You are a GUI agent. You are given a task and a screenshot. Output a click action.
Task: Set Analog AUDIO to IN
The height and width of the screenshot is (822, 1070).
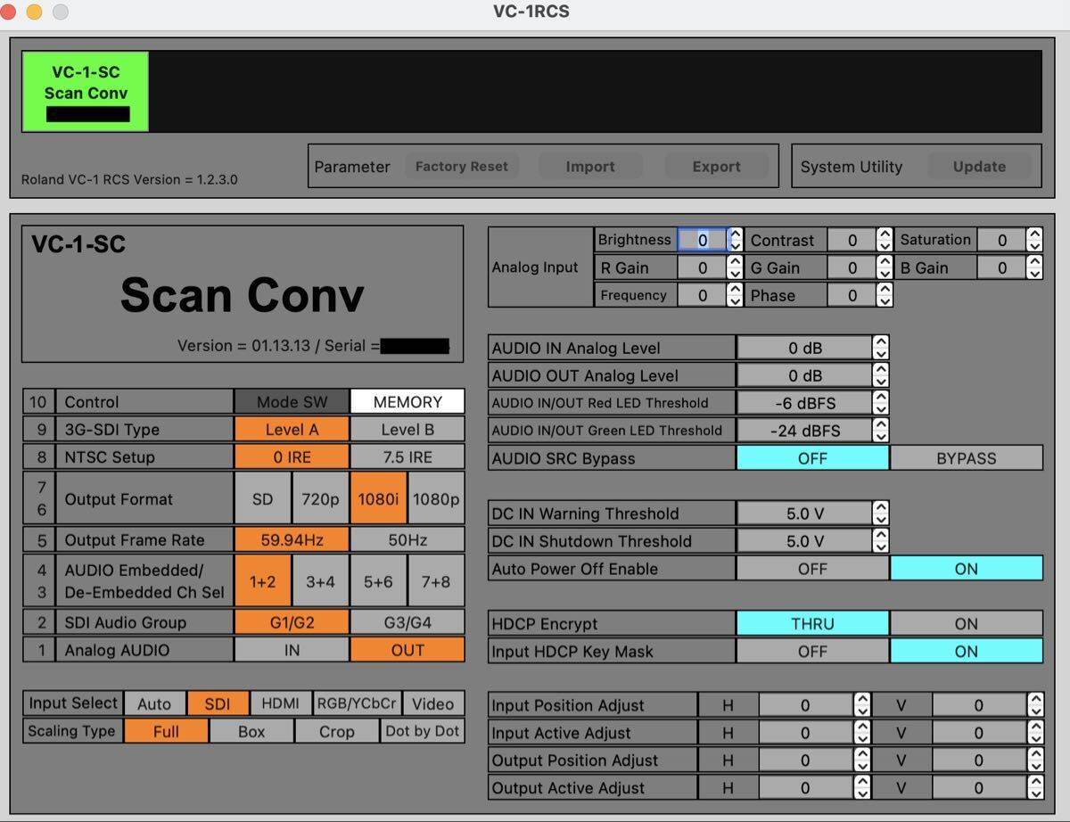coord(292,650)
